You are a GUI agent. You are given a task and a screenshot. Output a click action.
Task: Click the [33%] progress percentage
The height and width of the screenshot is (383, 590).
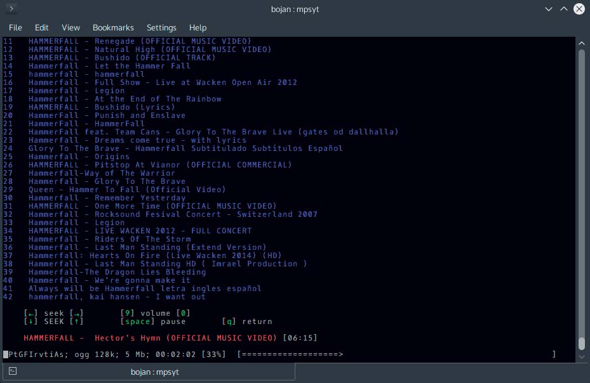213,354
